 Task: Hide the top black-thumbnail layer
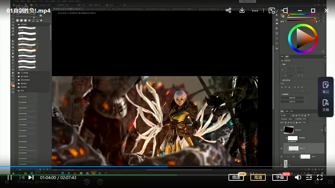[281, 130]
